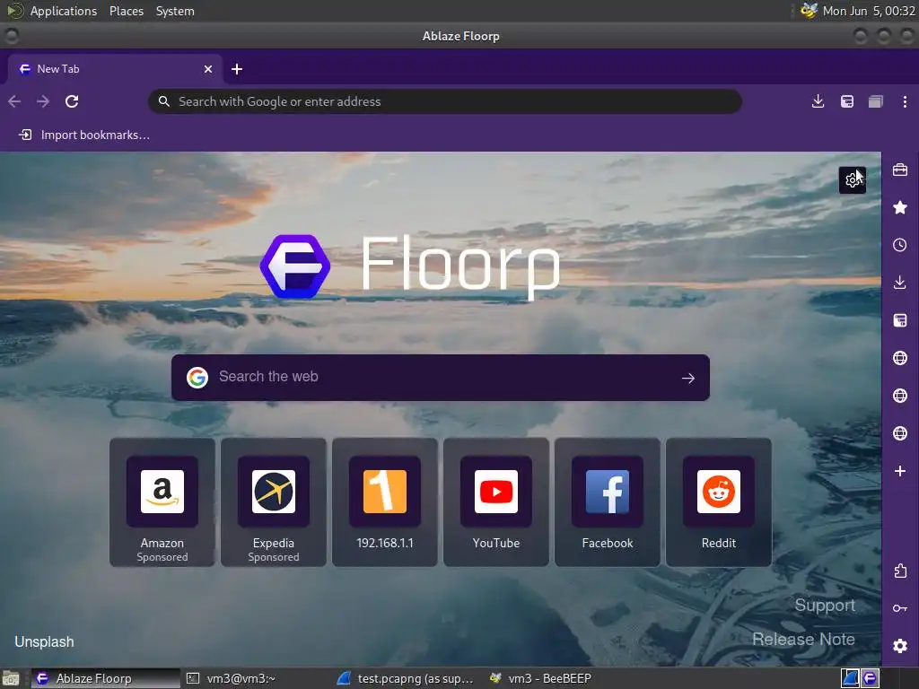Click the new tab page customize gear
Image resolution: width=919 pixels, height=689 pixels.
[853, 179]
